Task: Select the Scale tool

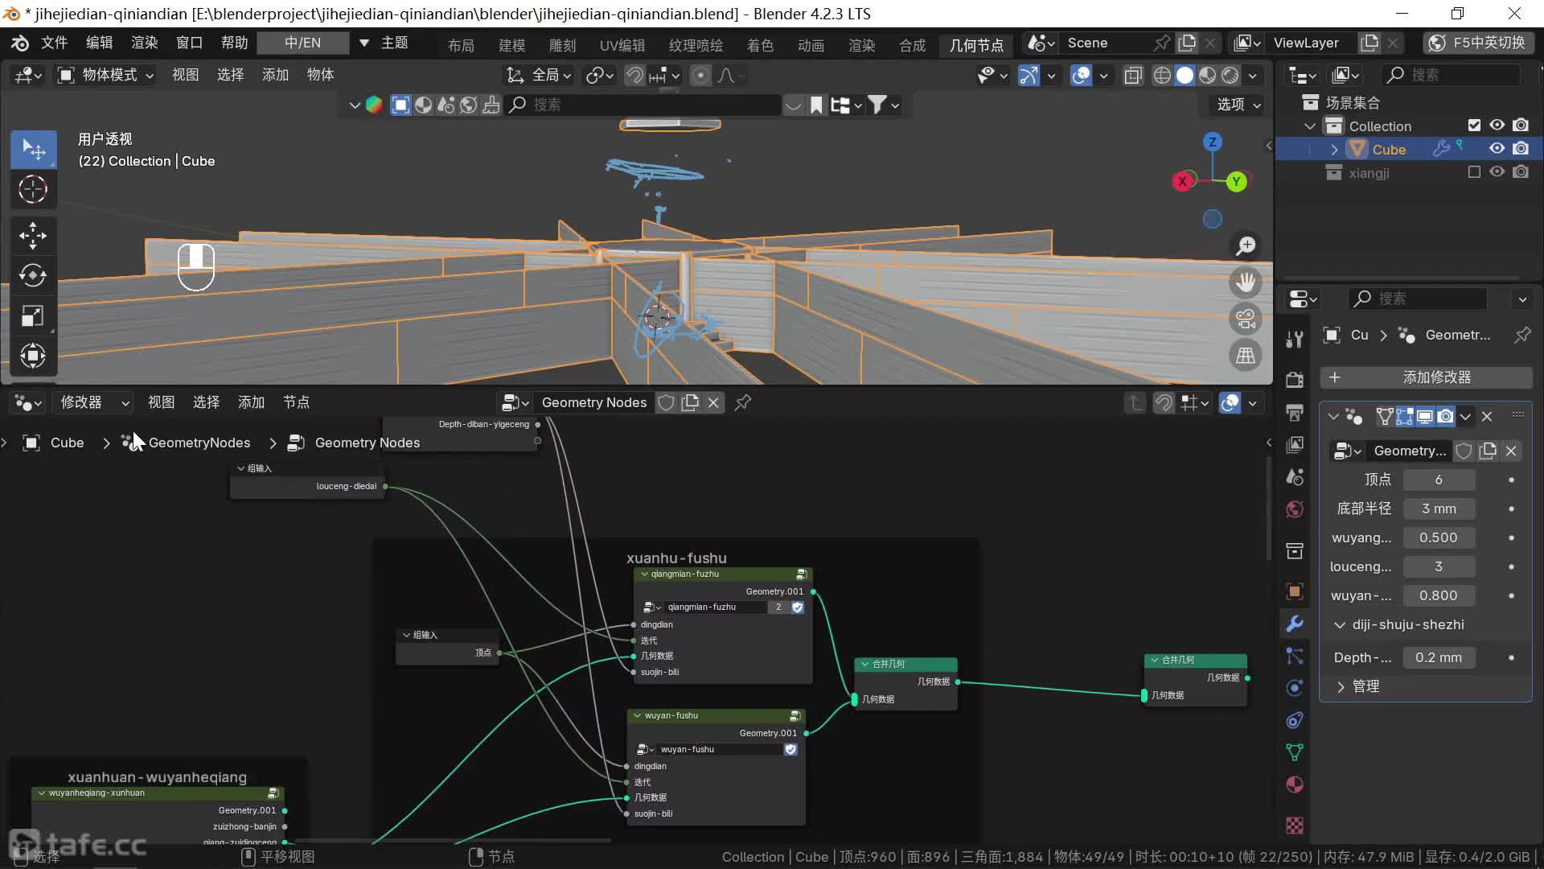Action: 32,316
